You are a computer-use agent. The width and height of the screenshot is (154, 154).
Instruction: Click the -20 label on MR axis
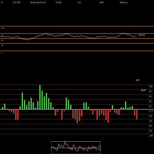150,116
